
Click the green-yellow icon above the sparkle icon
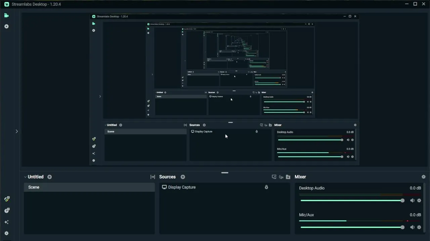point(7,199)
